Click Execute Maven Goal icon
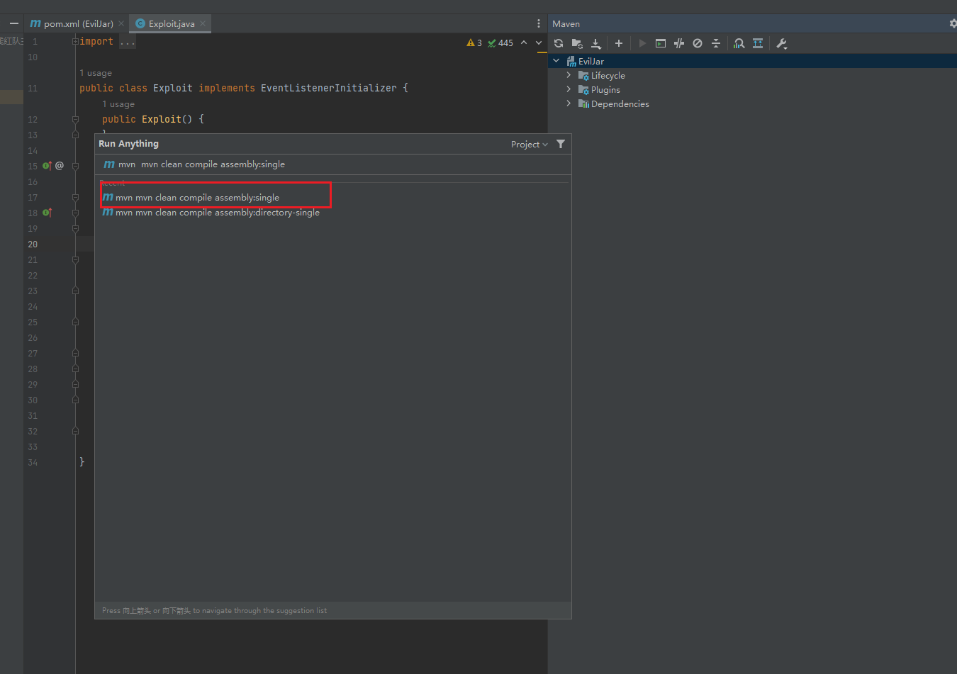The height and width of the screenshot is (674, 957). click(x=661, y=43)
